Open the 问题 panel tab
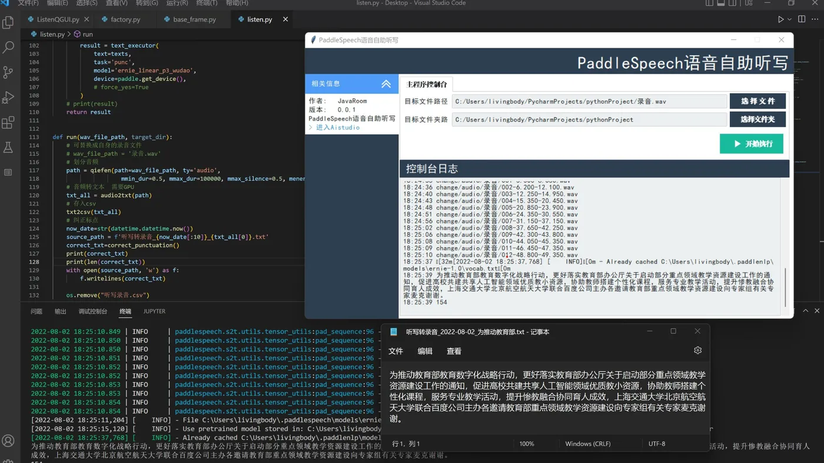This screenshot has width=824, height=463. 36,311
